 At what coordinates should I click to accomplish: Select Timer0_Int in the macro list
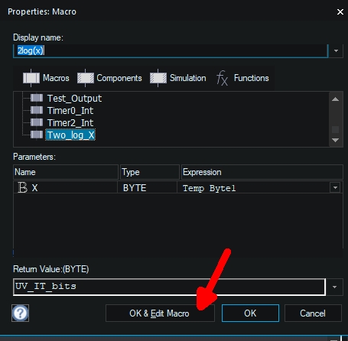(70, 111)
